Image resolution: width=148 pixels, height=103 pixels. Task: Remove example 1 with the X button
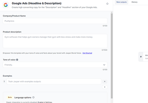(105, 81)
